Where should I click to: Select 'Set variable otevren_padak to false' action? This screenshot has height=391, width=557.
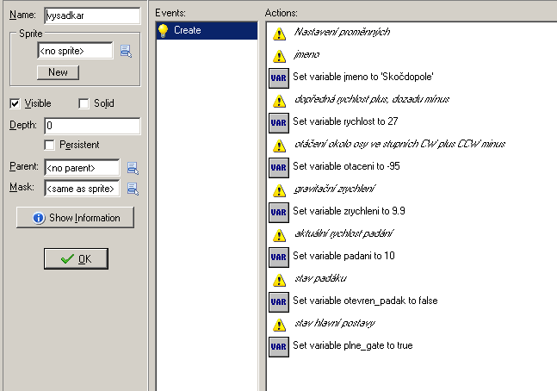coord(365,301)
